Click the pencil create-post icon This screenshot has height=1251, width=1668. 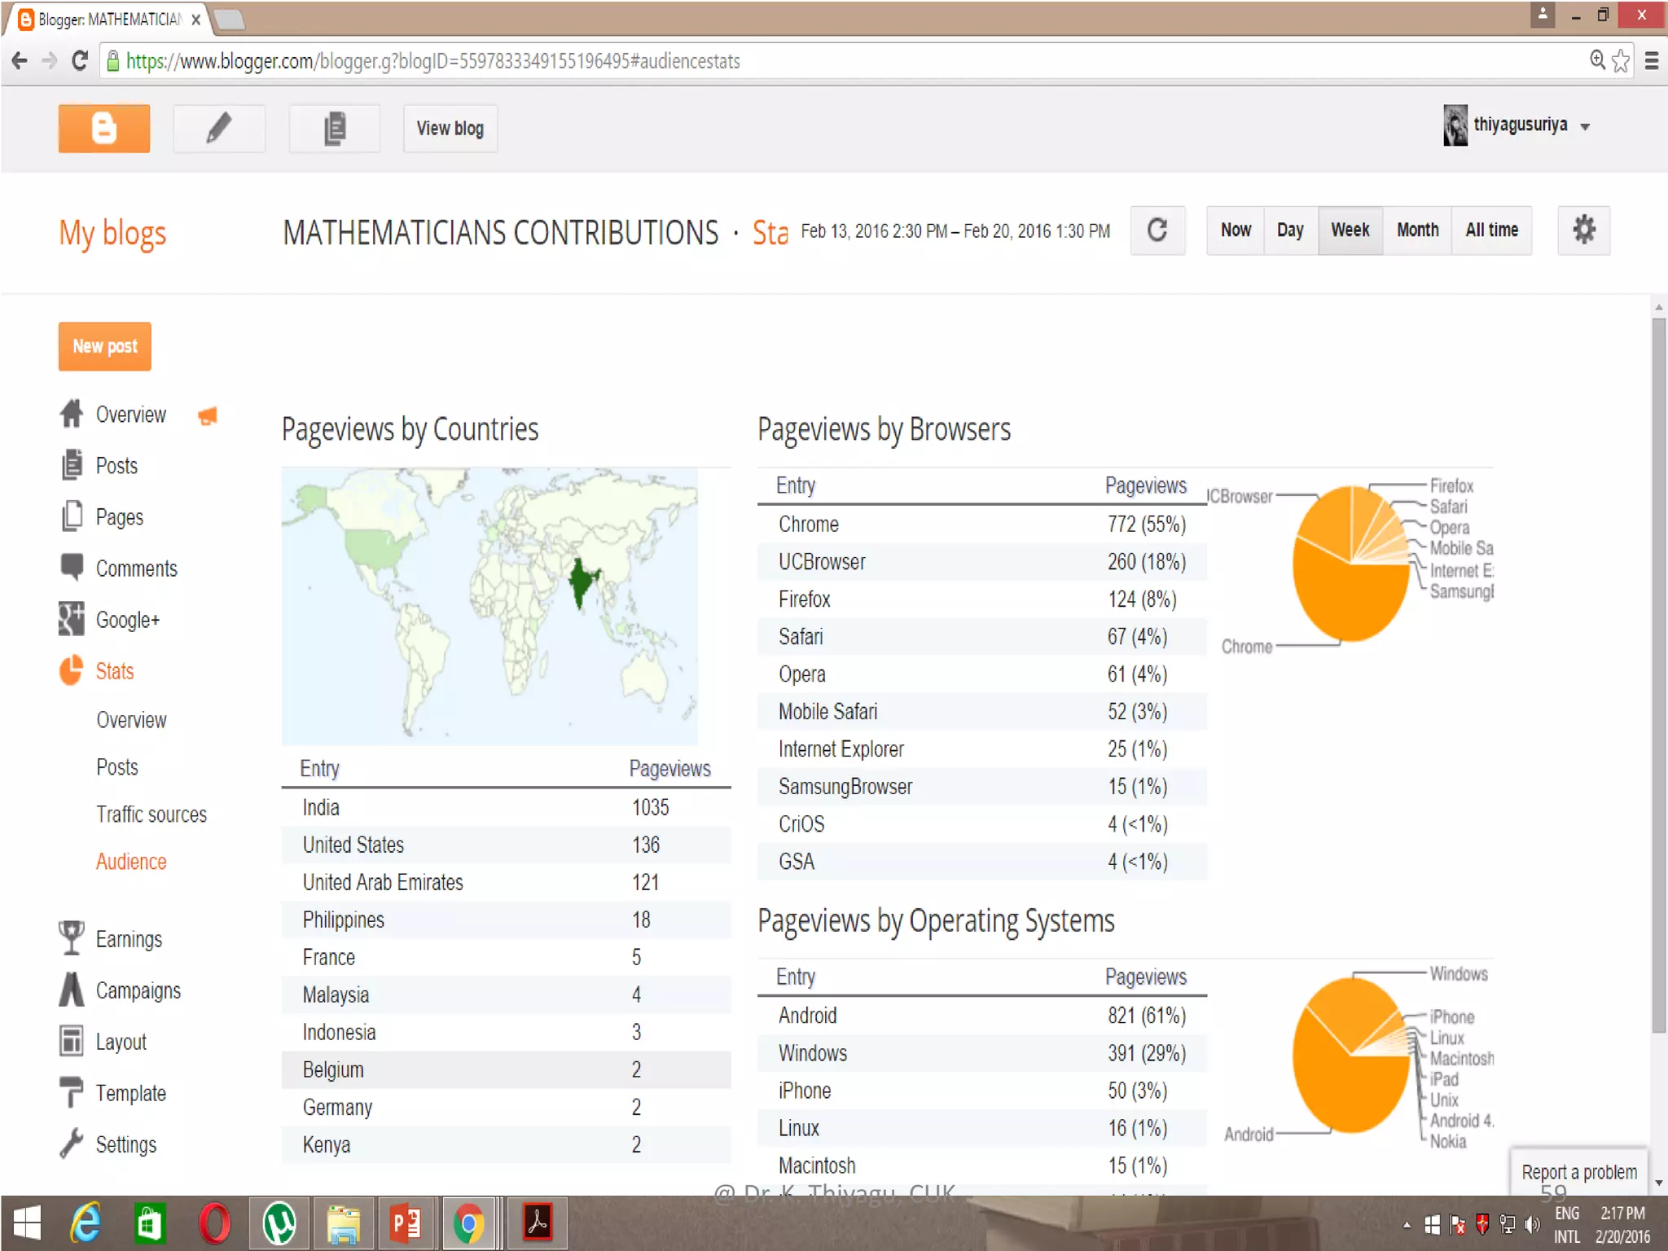(x=218, y=128)
